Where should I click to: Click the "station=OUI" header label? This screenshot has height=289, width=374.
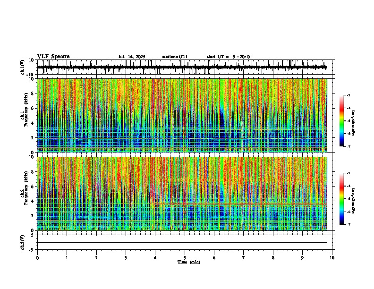click(x=175, y=57)
